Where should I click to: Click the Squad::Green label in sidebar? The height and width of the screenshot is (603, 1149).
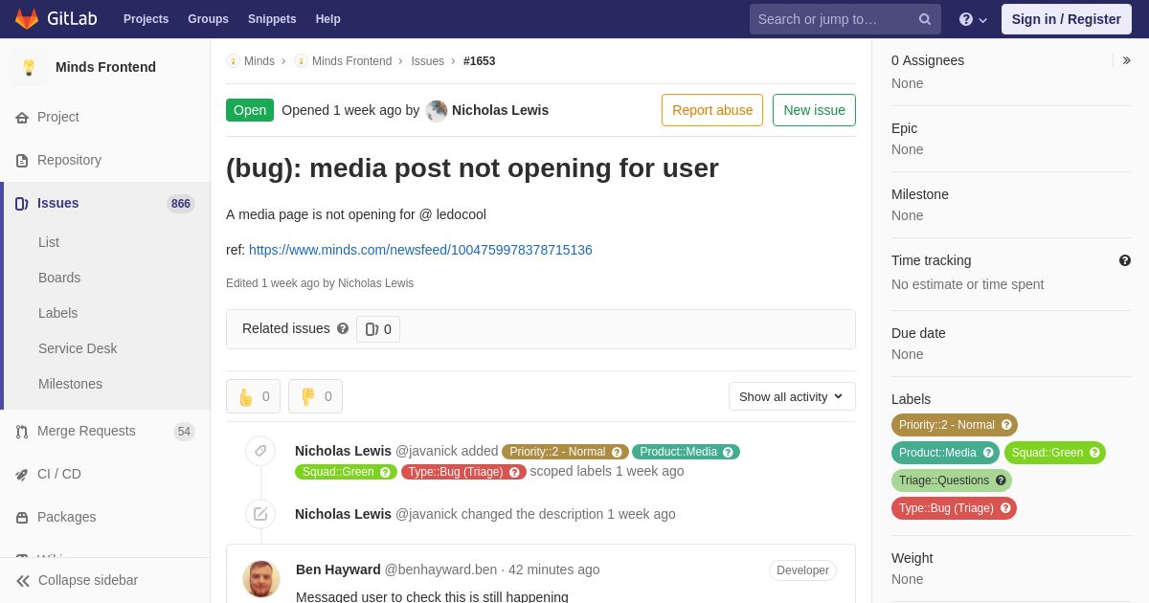[1054, 453]
